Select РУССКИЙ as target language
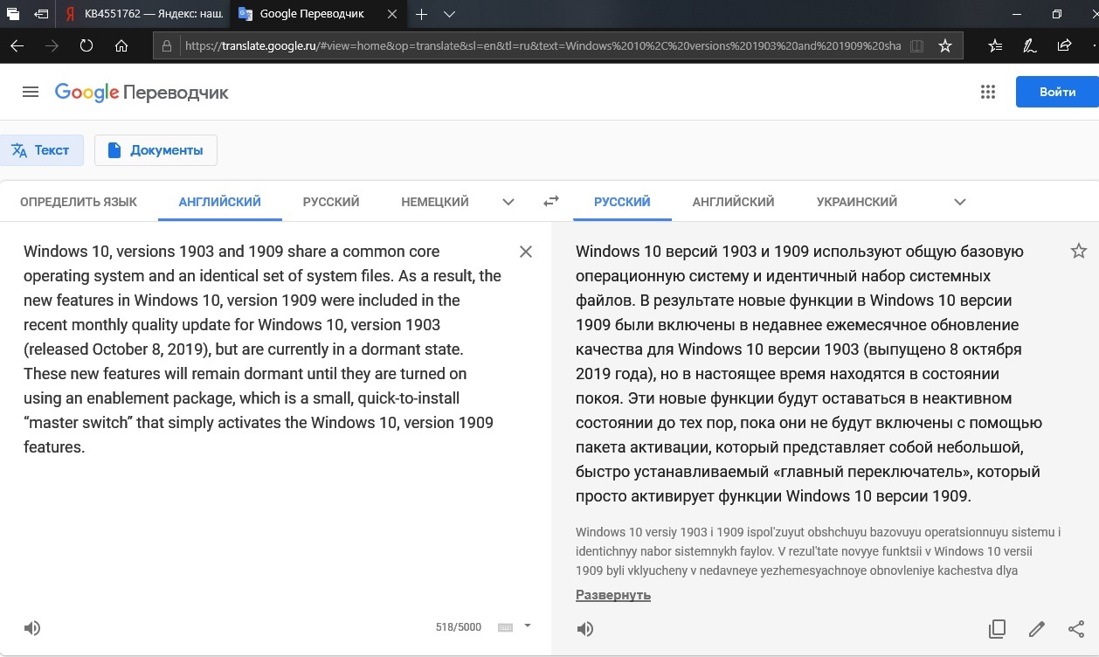The image size is (1099, 657). pyautogui.click(x=622, y=202)
